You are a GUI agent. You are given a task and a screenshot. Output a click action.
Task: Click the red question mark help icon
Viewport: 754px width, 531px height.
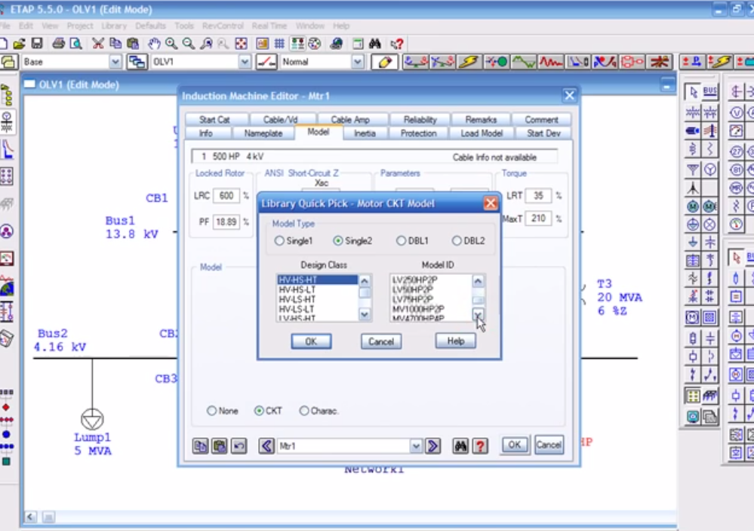click(x=480, y=446)
